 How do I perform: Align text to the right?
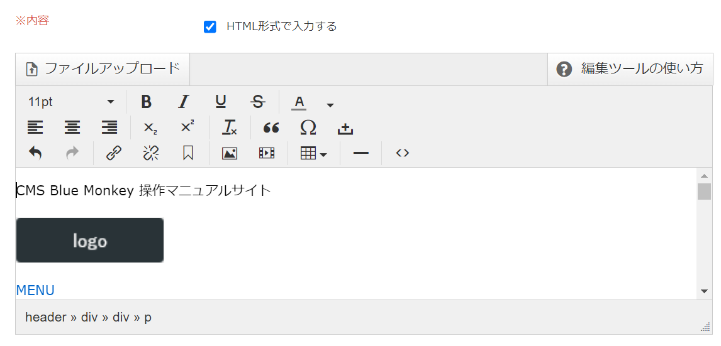point(109,127)
